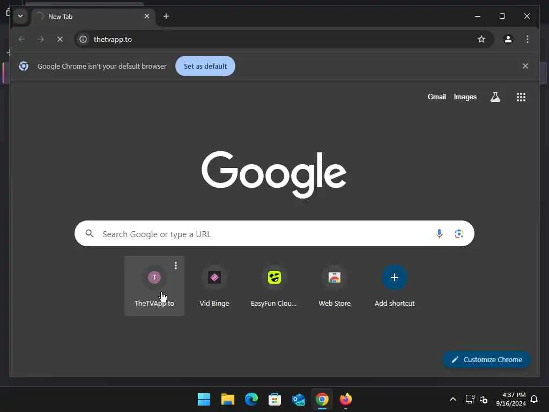Screen dimensions: 549x412
Task: Open Chrome's three-dot menu
Action: (528, 39)
